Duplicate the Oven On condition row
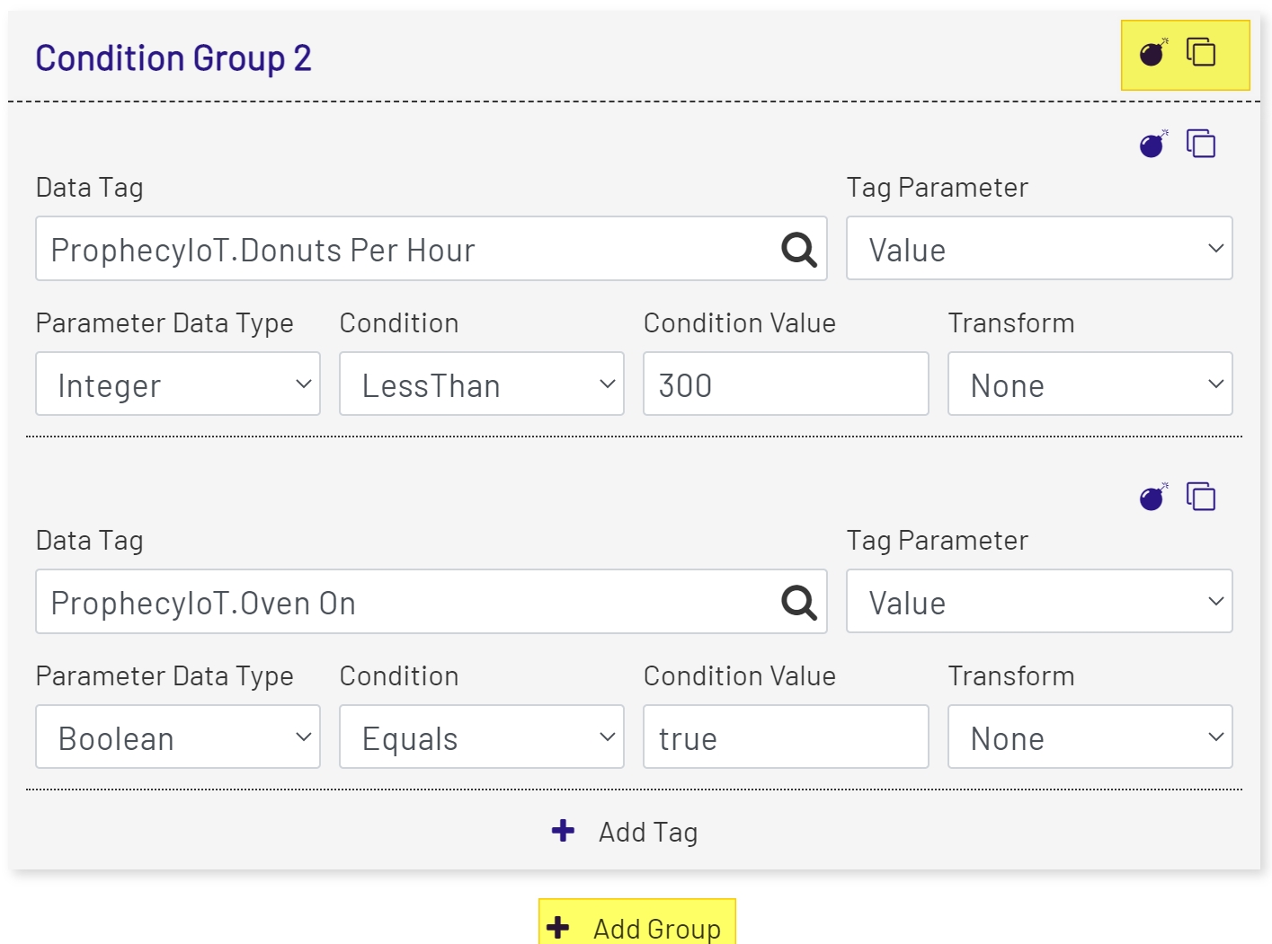Image resolution: width=1272 pixels, height=944 pixels. coord(1202,496)
